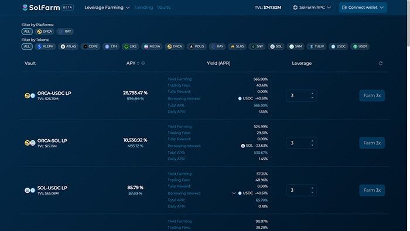Toggle the RAY platform filter chip
This screenshot has width=410, height=231.
tap(65, 32)
